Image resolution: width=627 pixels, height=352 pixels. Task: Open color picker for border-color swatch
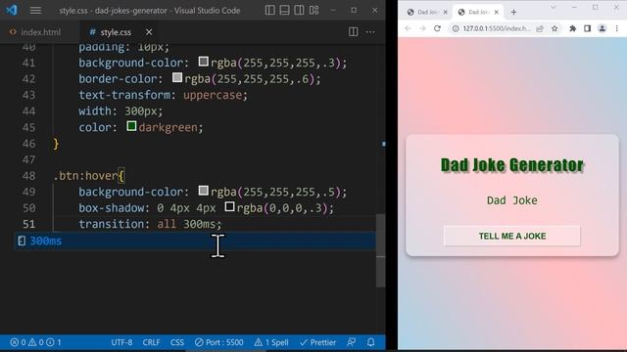pyautogui.click(x=177, y=77)
